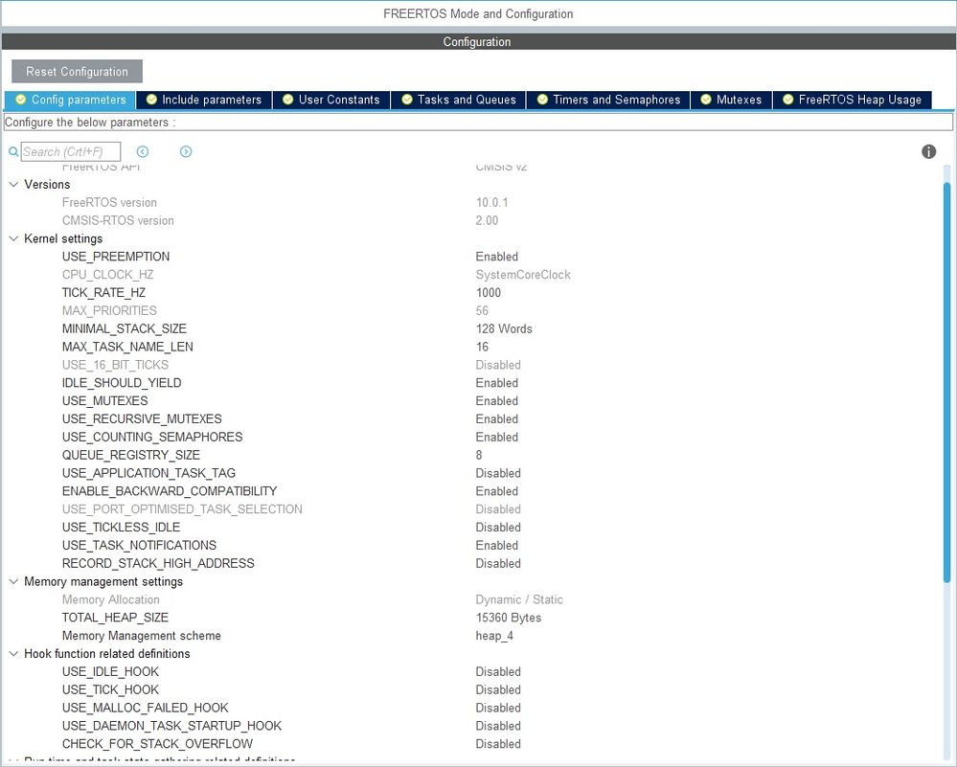This screenshot has width=957, height=767.
Task: Edit TOTAL_HEAP_SIZE value 15360 Bytes
Action: [509, 618]
